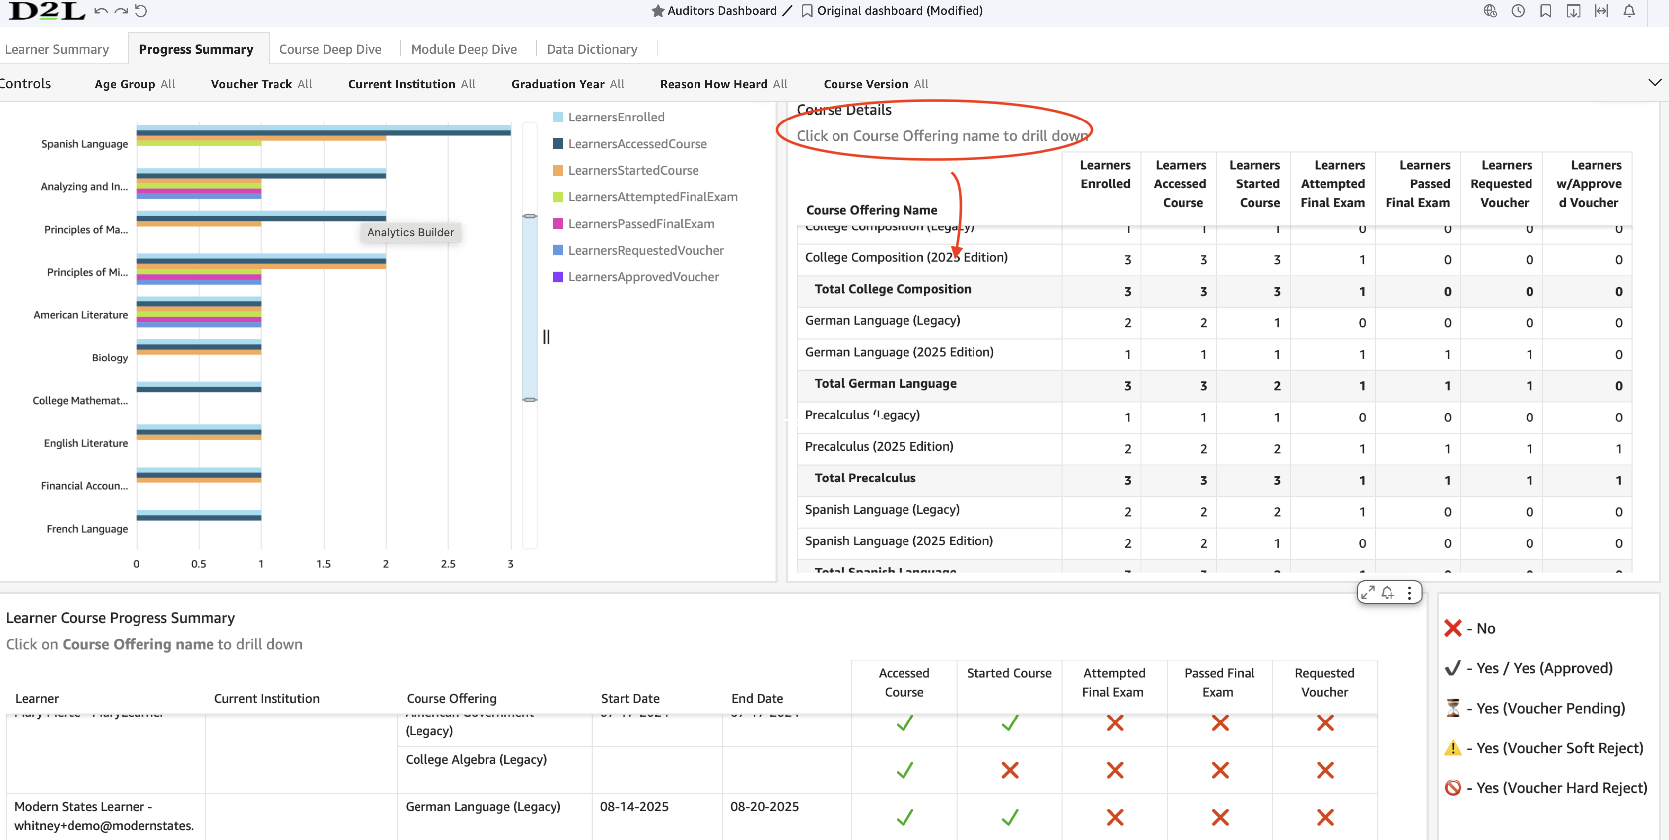Export the dashboard via the download icon
This screenshot has width=1669, height=840.
(x=1574, y=11)
